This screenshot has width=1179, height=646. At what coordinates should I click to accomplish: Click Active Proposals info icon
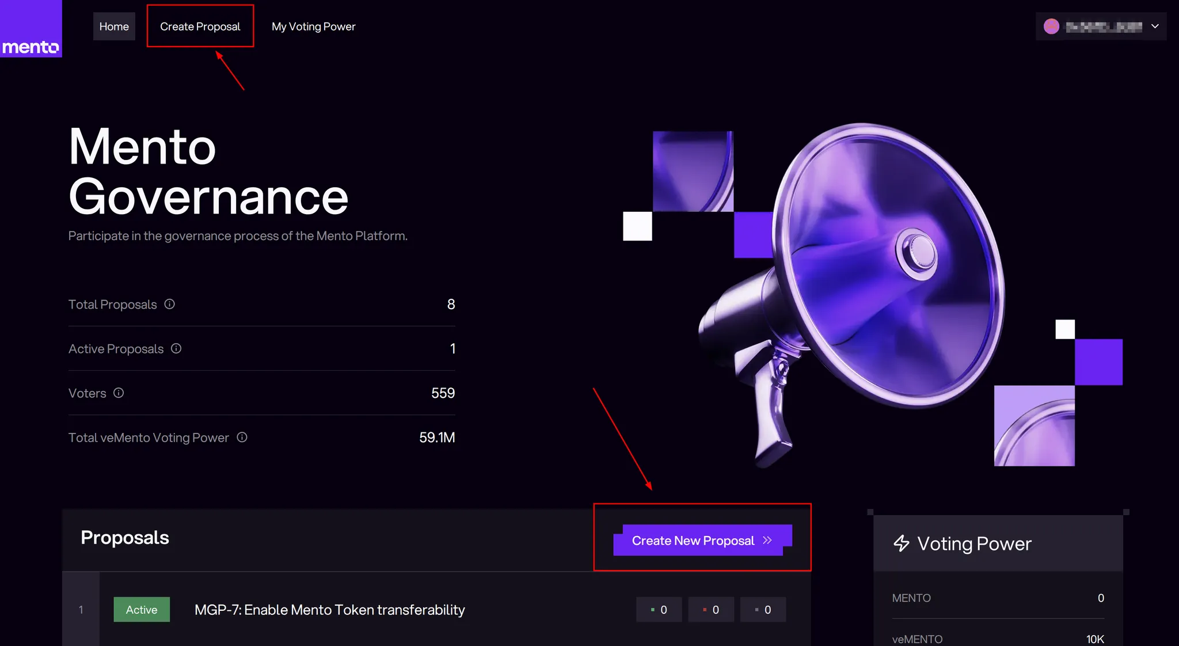click(x=176, y=348)
